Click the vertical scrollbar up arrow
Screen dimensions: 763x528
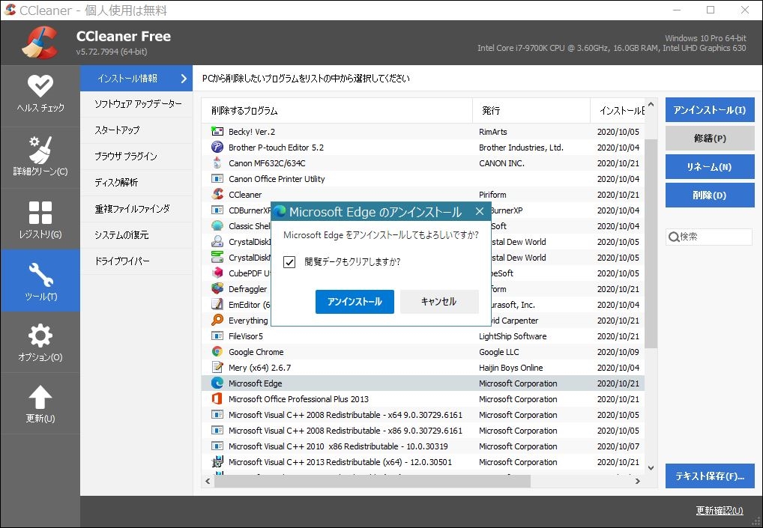(651, 104)
